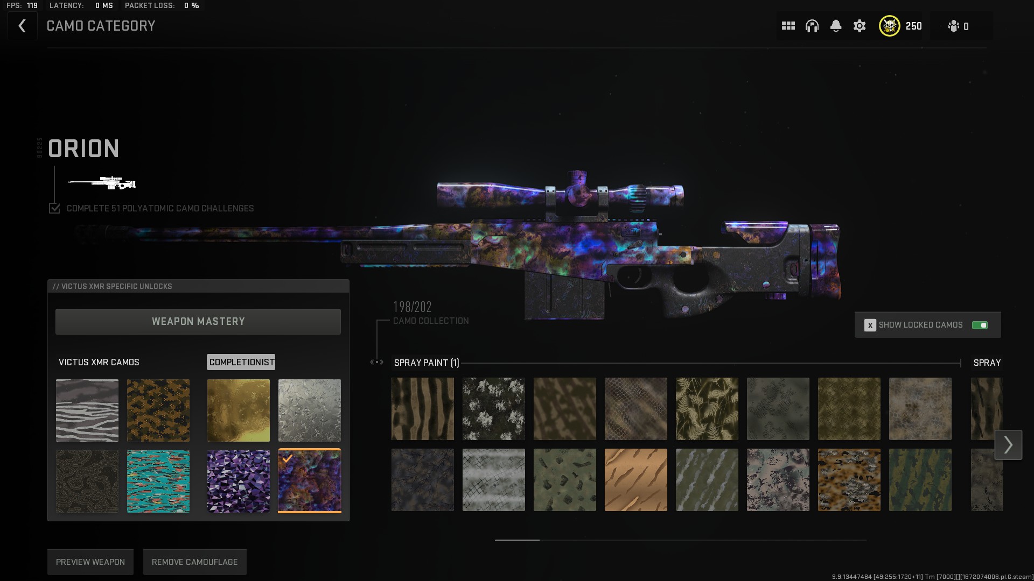
Task: Click the horizontal camo list scrollbar
Action: tap(680, 540)
